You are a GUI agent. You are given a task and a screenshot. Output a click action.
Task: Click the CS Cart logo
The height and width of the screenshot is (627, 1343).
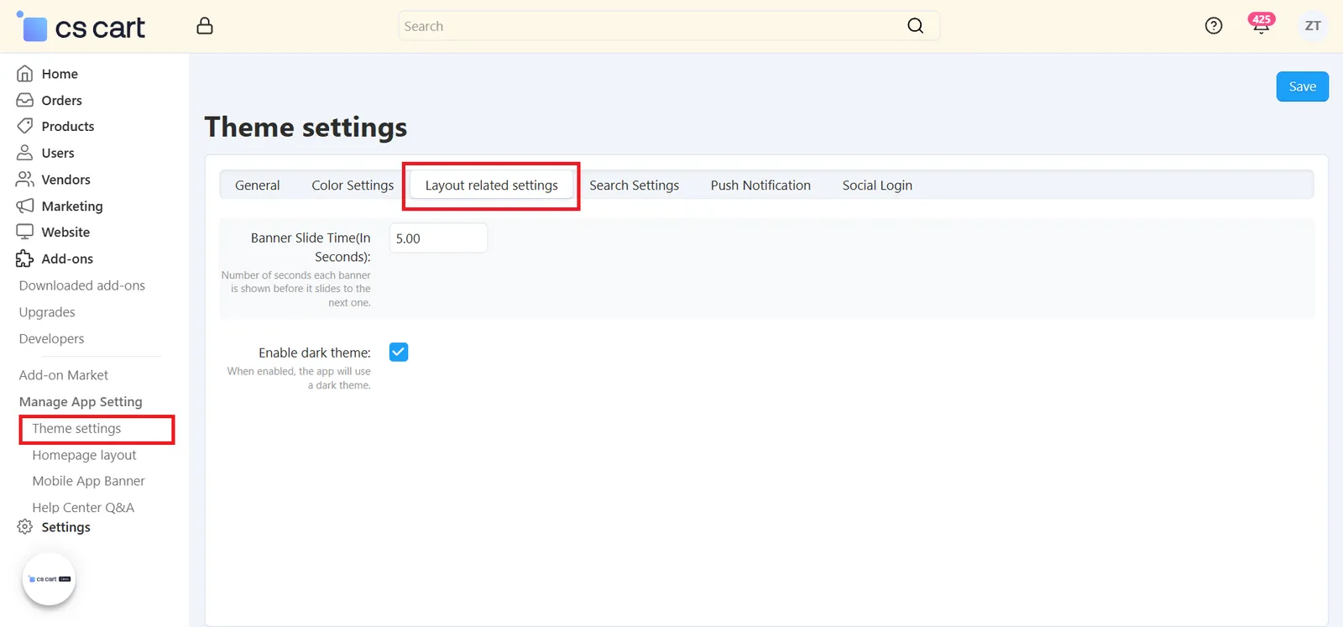[x=81, y=27]
